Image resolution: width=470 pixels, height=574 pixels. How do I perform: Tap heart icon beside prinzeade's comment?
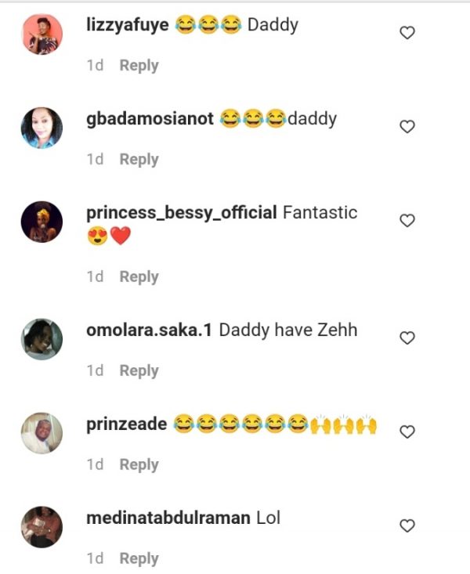point(407,432)
